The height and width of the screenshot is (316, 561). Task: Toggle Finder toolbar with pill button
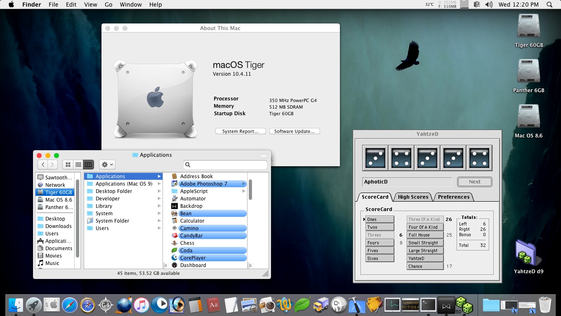[x=264, y=156]
